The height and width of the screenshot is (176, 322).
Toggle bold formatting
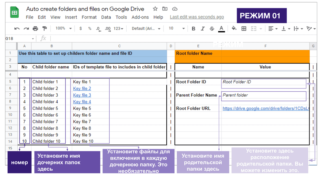pos(193,29)
